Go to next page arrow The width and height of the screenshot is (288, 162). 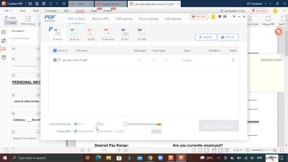(119, 150)
